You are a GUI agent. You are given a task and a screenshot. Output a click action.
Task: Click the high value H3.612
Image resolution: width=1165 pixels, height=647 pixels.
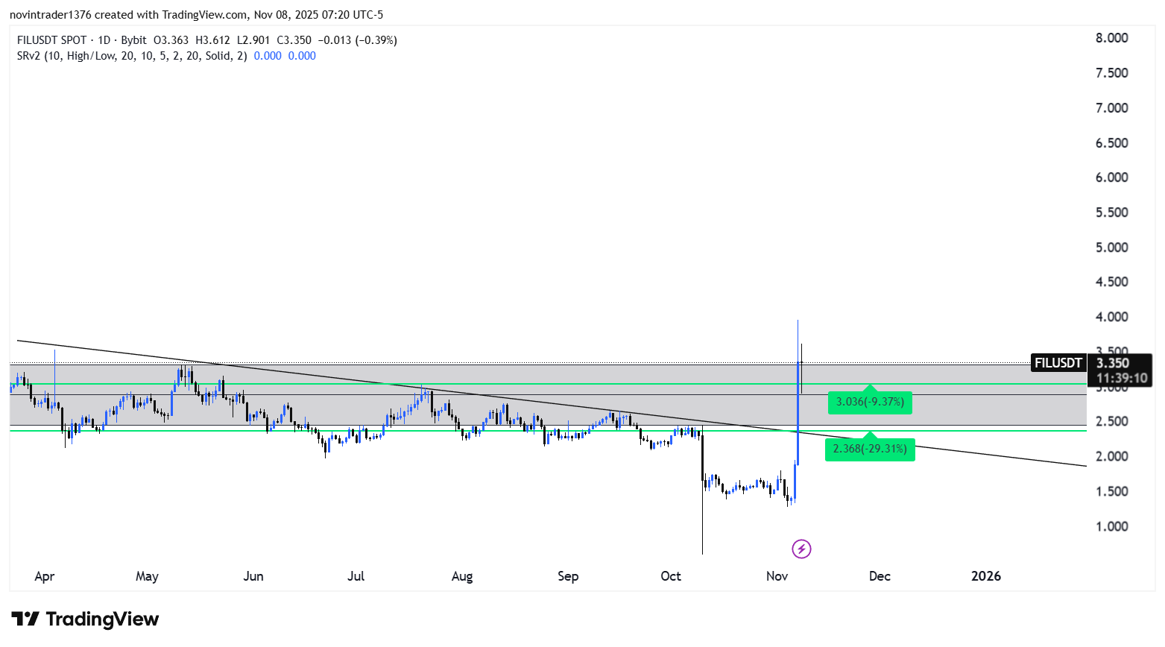pos(212,40)
